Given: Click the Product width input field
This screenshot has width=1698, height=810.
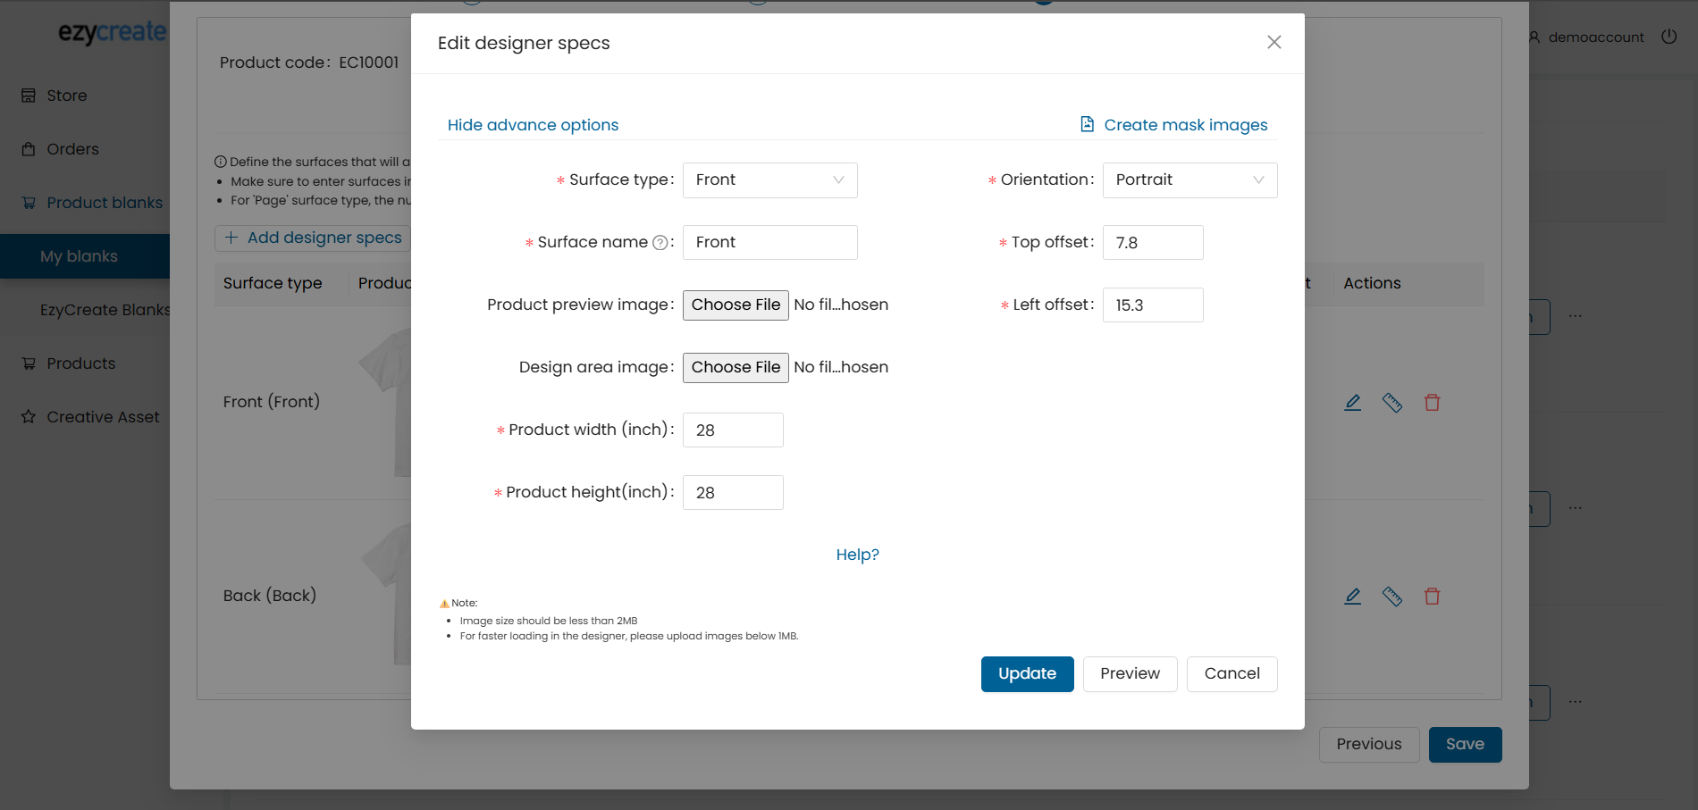Looking at the screenshot, I should pyautogui.click(x=733, y=430).
